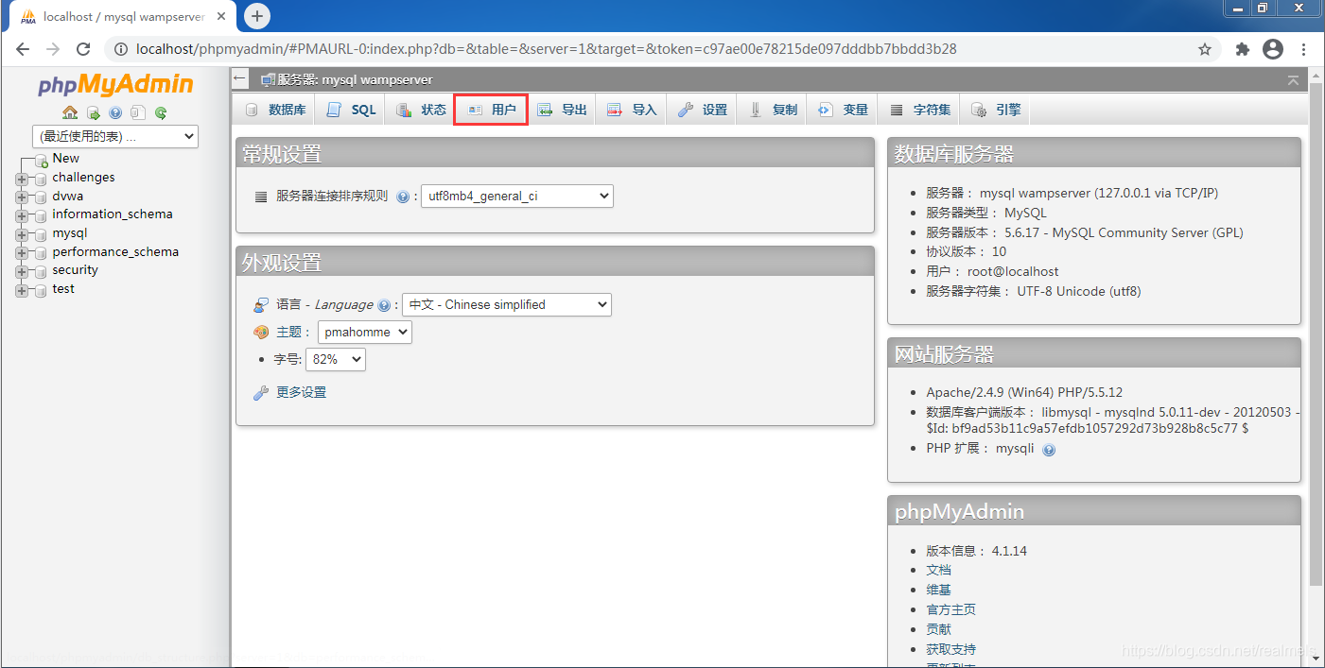Open the 数据库 tab
This screenshot has height=668, width=1325.
[x=274, y=110]
